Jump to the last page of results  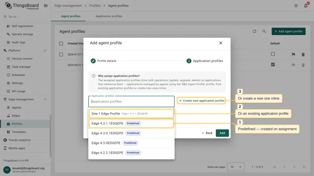[304, 167]
